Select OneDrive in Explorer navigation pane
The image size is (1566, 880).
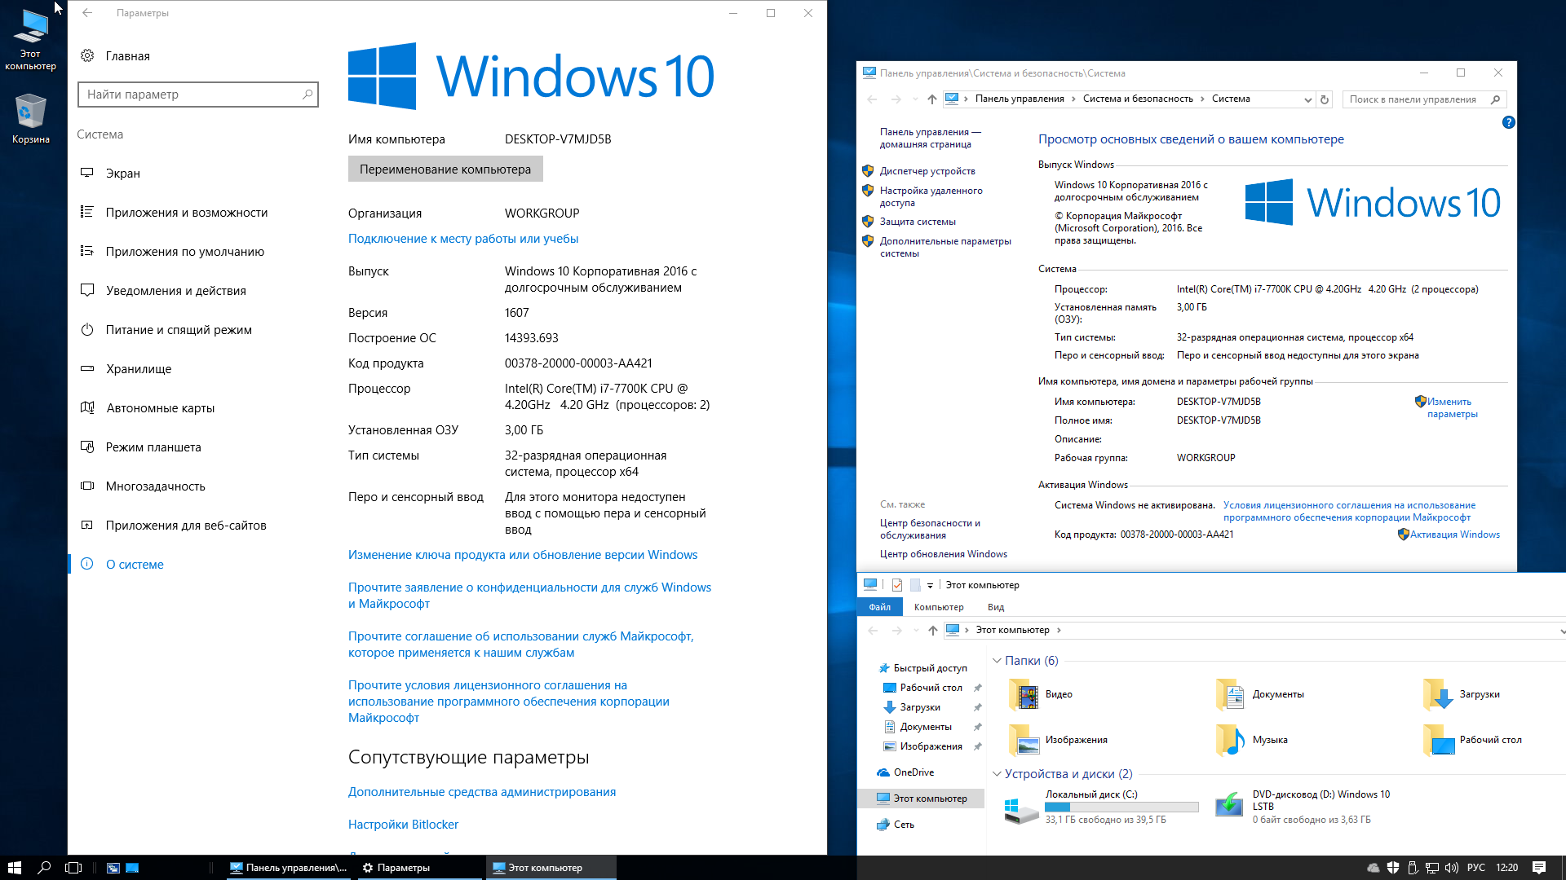(913, 772)
